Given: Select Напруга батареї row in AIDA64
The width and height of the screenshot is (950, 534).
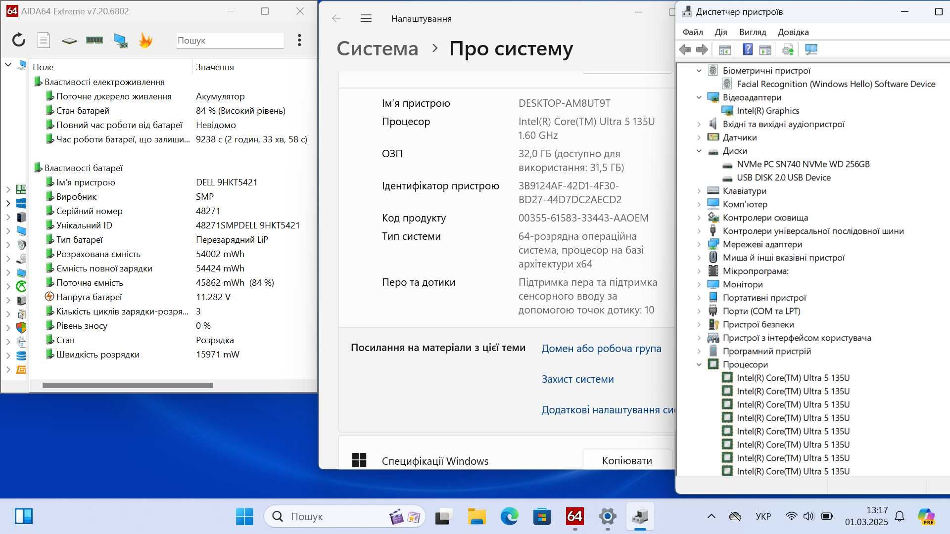Looking at the screenshot, I should (173, 297).
